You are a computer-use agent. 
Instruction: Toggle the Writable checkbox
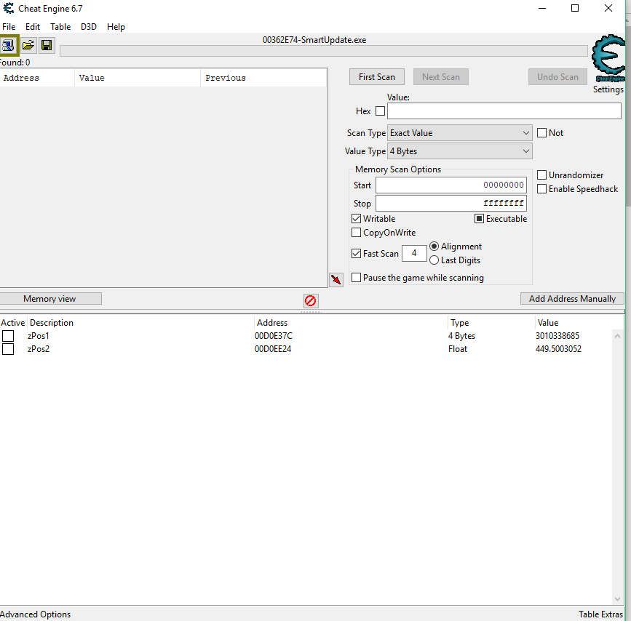click(357, 219)
